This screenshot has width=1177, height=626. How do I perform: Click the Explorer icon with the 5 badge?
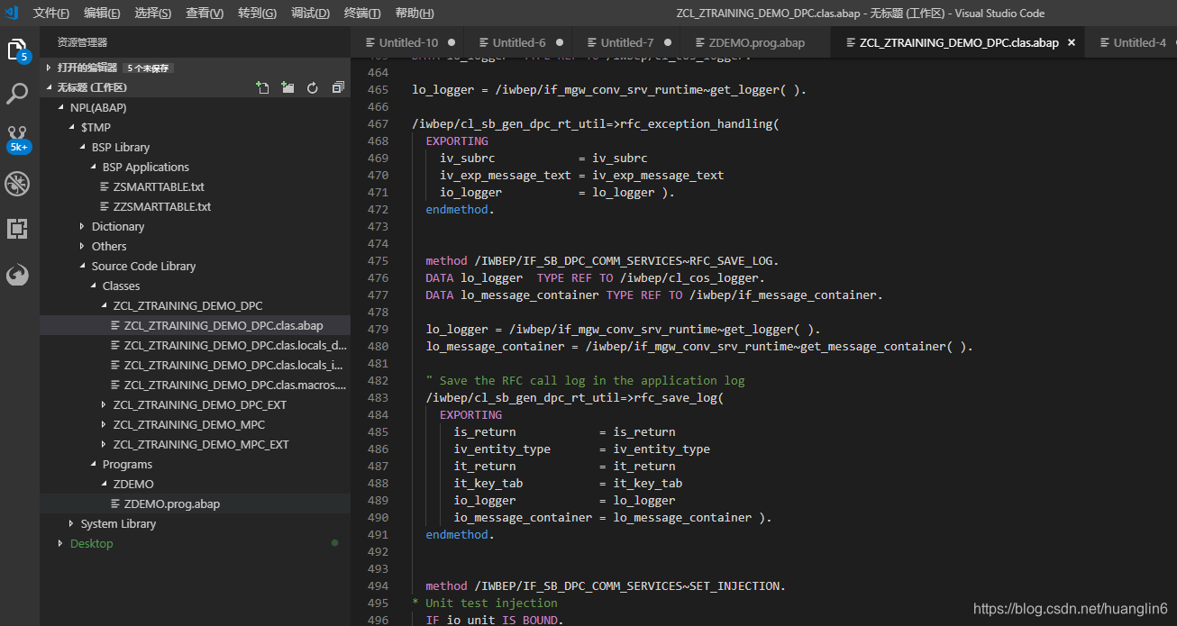coord(18,50)
